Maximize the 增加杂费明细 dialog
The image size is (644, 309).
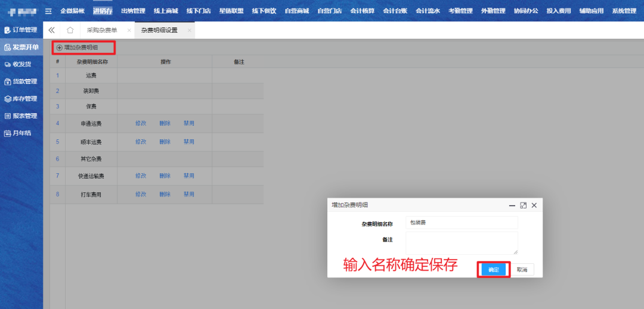523,205
